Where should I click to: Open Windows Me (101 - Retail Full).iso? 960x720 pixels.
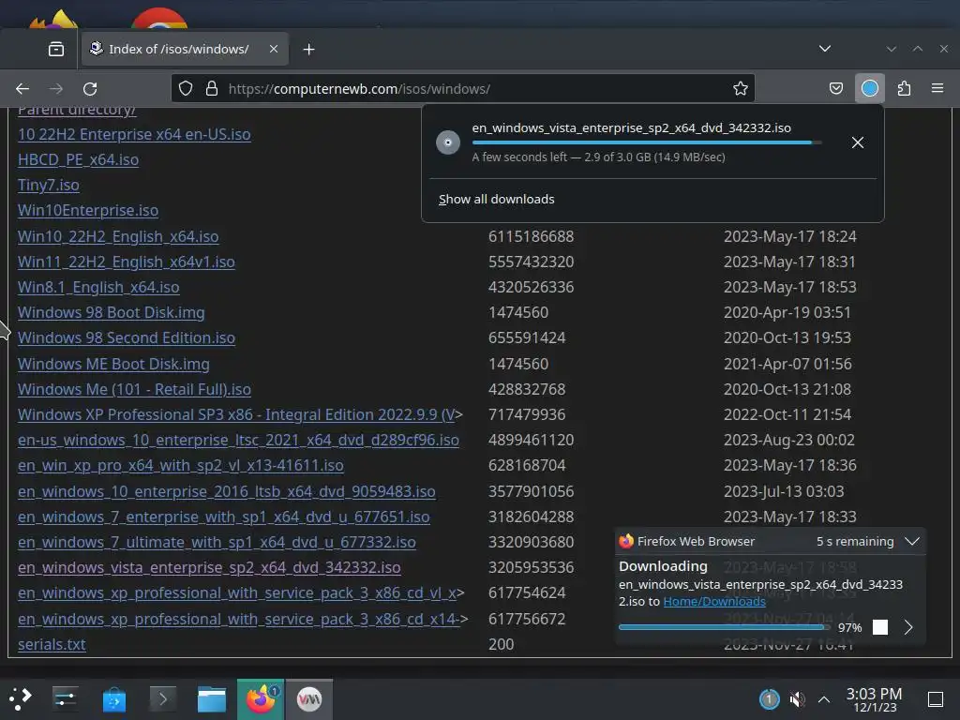134,389
